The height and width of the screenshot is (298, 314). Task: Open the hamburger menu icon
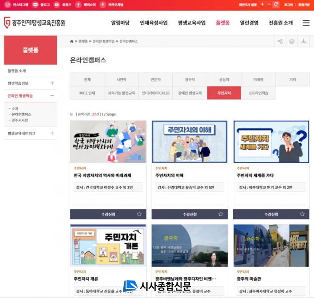coord(306,23)
